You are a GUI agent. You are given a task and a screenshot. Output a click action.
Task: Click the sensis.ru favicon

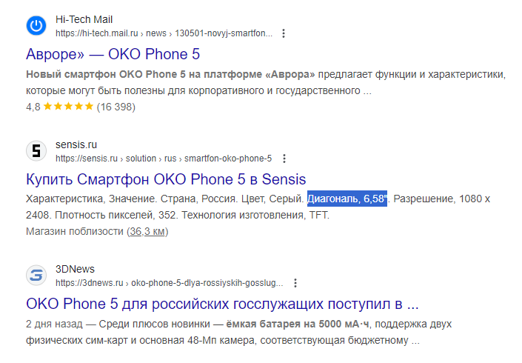pos(36,150)
